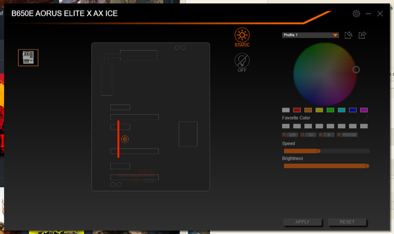Image resolution: width=394 pixels, height=234 pixels.
Task: Choose the STATIC lighting mode
Action: [x=242, y=38]
